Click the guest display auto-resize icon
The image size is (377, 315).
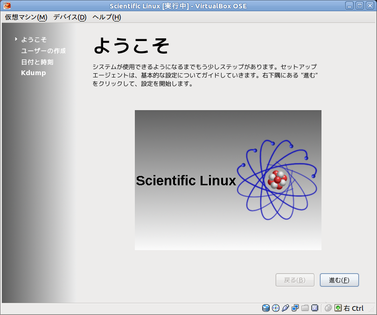click(x=337, y=308)
